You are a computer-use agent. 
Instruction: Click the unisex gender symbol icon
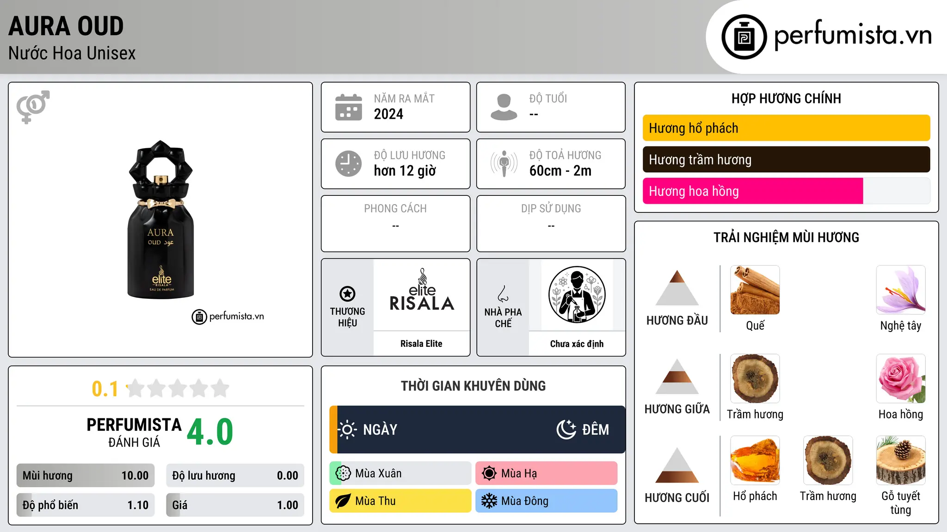(33, 107)
